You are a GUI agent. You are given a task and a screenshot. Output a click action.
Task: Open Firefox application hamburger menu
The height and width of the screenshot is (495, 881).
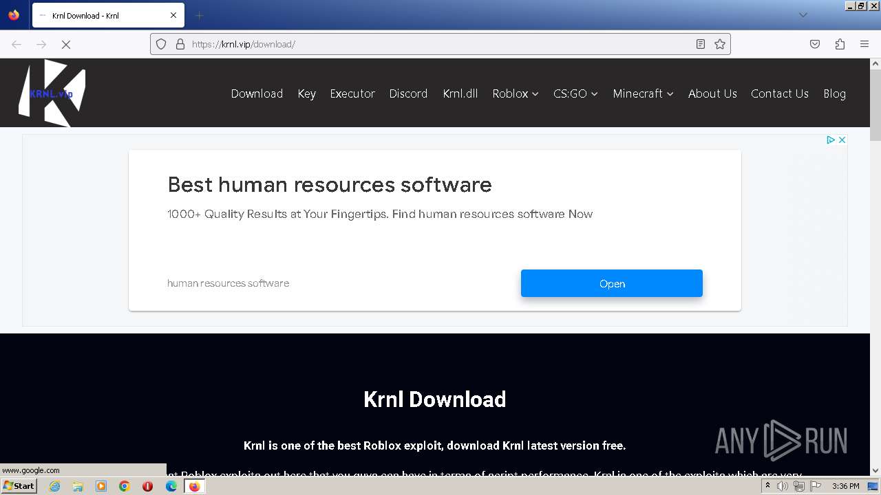(864, 44)
